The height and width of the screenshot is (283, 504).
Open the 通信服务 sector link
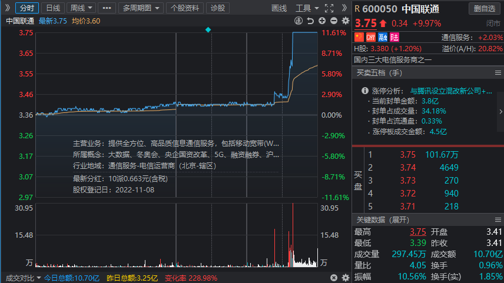[x=457, y=38]
